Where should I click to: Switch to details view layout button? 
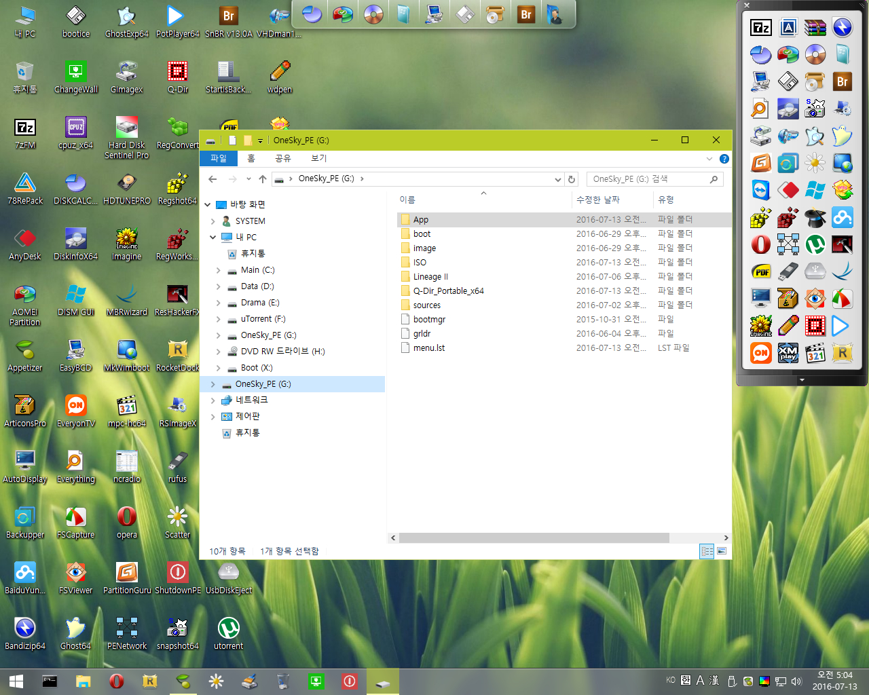coord(707,551)
